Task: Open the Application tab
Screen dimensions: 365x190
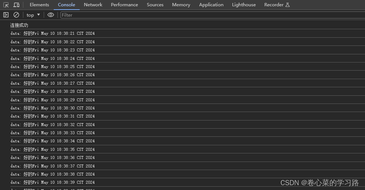Action: pyautogui.click(x=211, y=5)
